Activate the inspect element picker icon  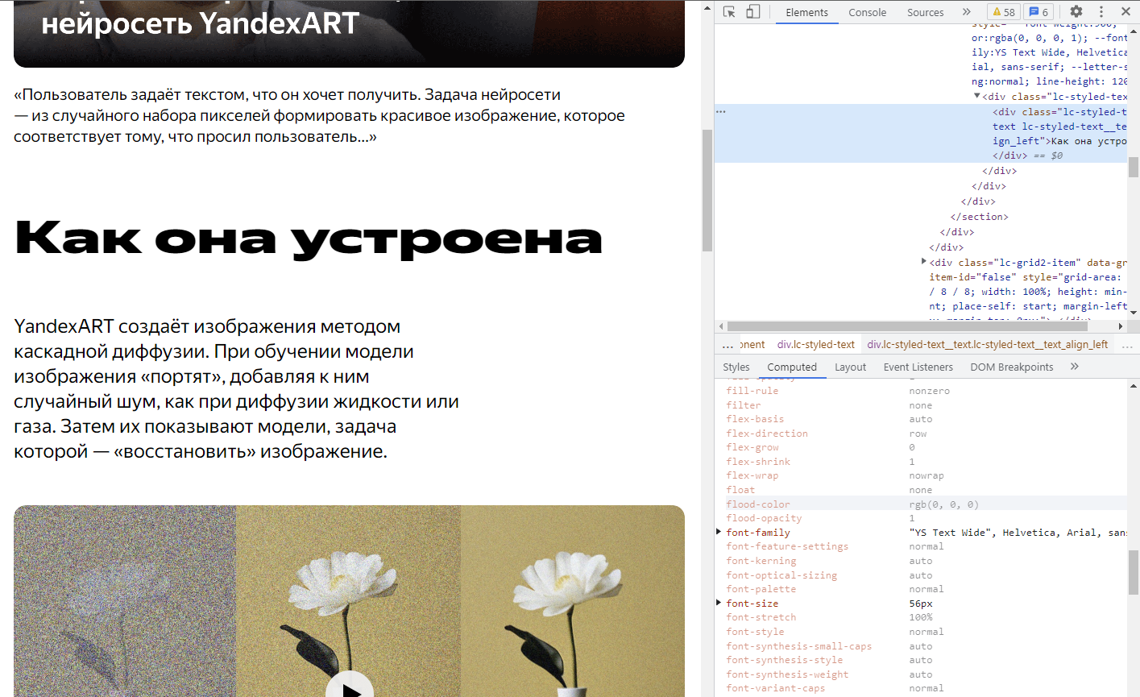coord(729,12)
